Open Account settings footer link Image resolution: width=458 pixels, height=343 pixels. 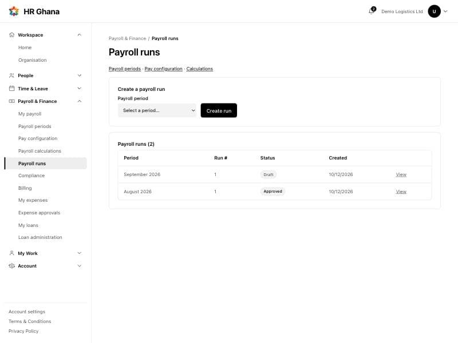point(27,312)
